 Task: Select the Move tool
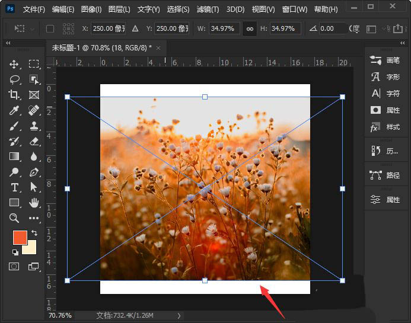pyautogui.click(x=14, y=64)
